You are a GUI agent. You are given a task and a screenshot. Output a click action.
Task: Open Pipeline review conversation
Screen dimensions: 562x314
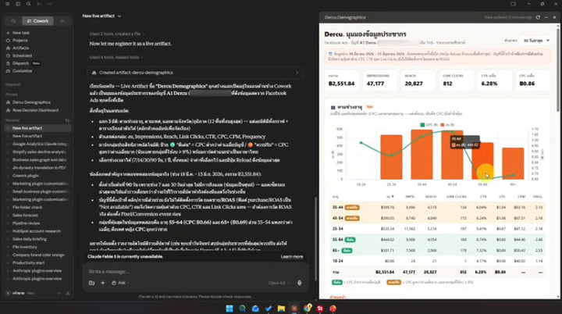pyautogui.click(x=37, y=223)
